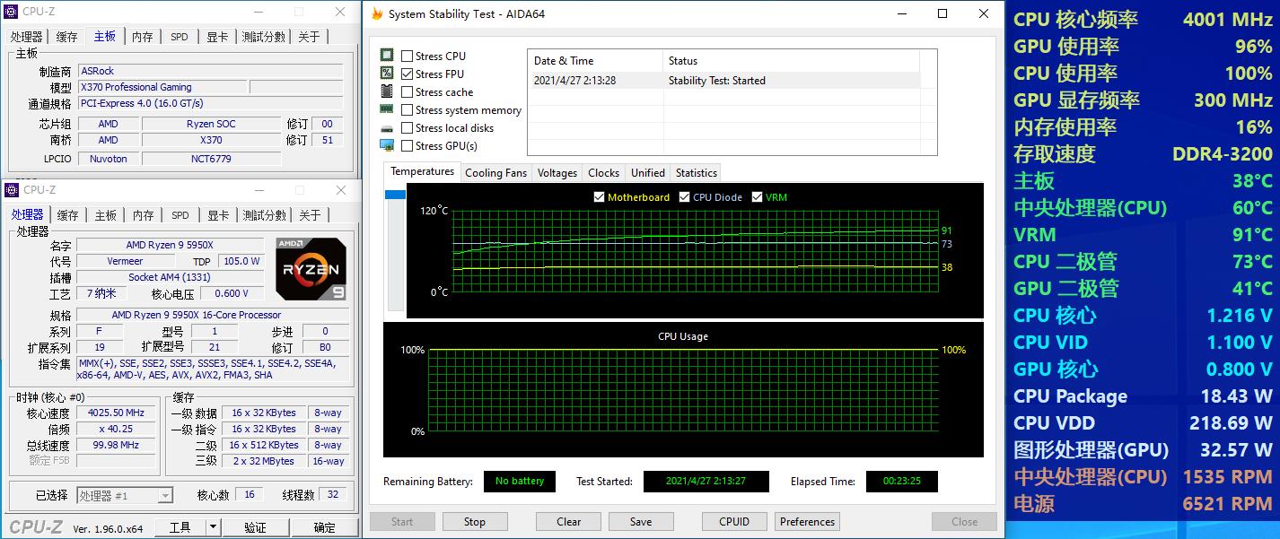This screenshot has width=1280, height=539.
Task: Click the RAM stick icon beside Stress system memory
Action: click(x=387, y=109)
